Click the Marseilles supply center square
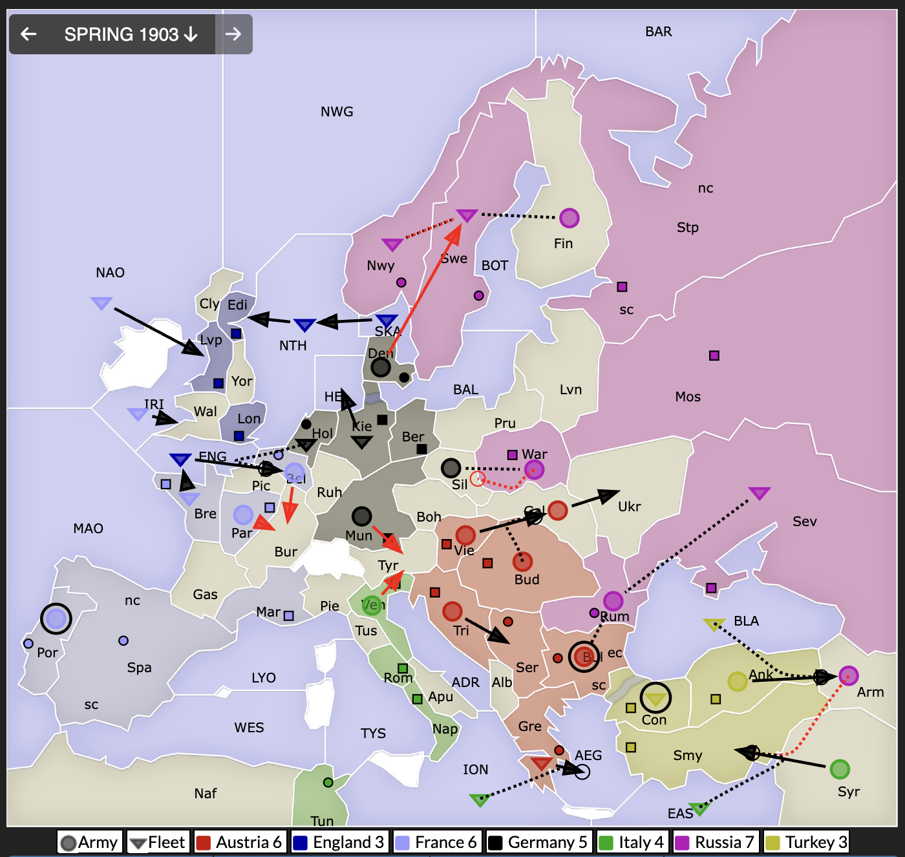 click(289, 616)
